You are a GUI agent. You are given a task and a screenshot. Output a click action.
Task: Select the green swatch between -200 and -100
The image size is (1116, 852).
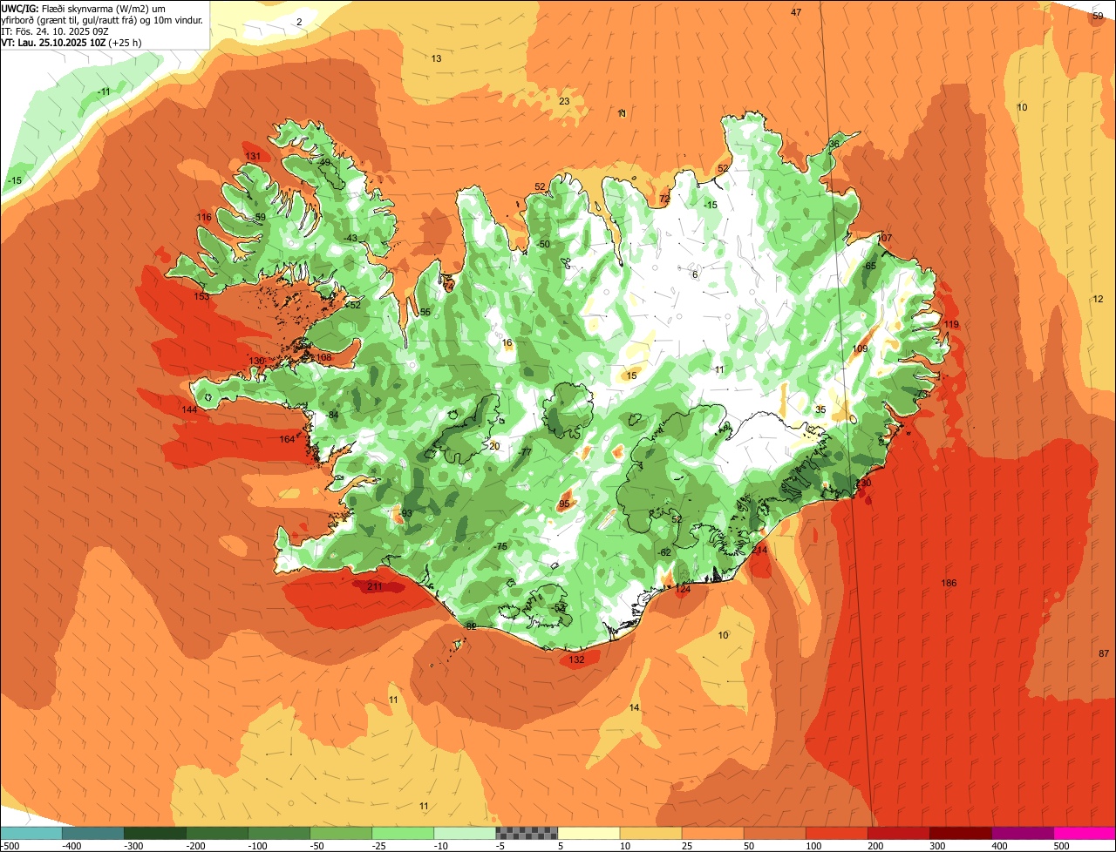(x=216, y=833)
